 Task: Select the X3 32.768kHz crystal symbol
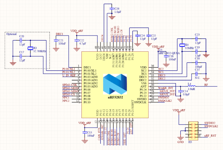point(30,49)
